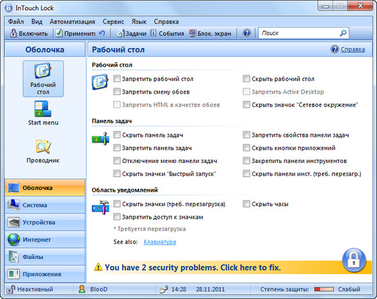Viewport: 377px width, 299px height.
Task: Open the Сервис menu
Action: 113,22
